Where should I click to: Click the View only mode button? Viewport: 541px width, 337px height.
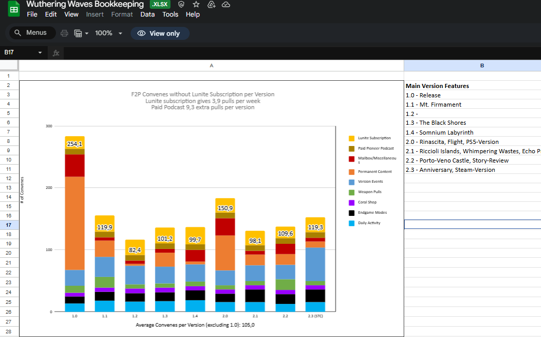[x=160, y=33]
